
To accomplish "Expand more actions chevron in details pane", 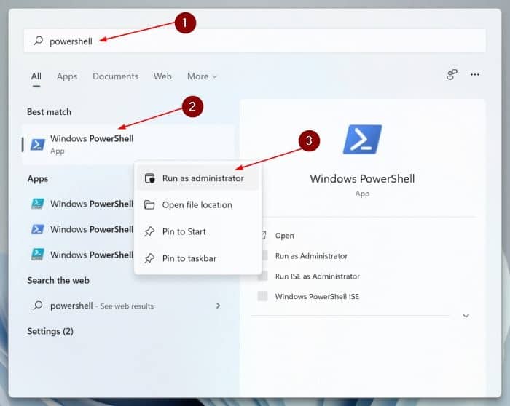I will pyautogui.click(x=466, y=316).
